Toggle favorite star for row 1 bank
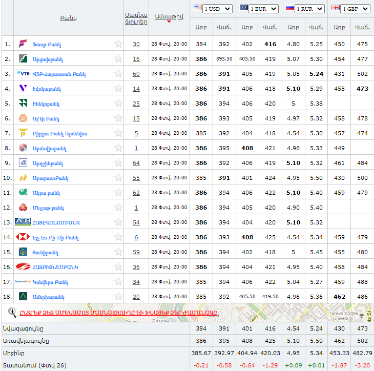Image resolution: width=374 pixels, height=371 pixels. [118, 44]
